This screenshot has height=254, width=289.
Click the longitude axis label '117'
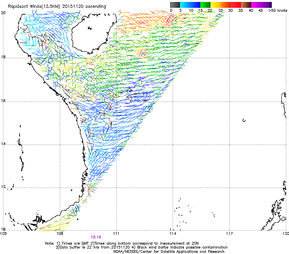click(230, 234)
